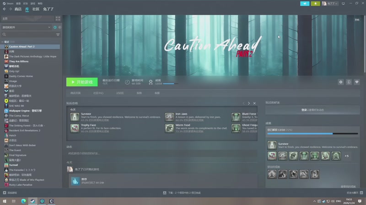Open the 游戏和软件 filter dropdown
This screenshot has width=366, height=205.
click(x=26, y=27)
